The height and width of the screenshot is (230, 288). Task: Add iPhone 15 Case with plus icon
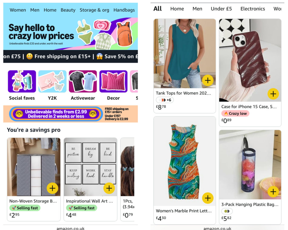tap(273, 94)
